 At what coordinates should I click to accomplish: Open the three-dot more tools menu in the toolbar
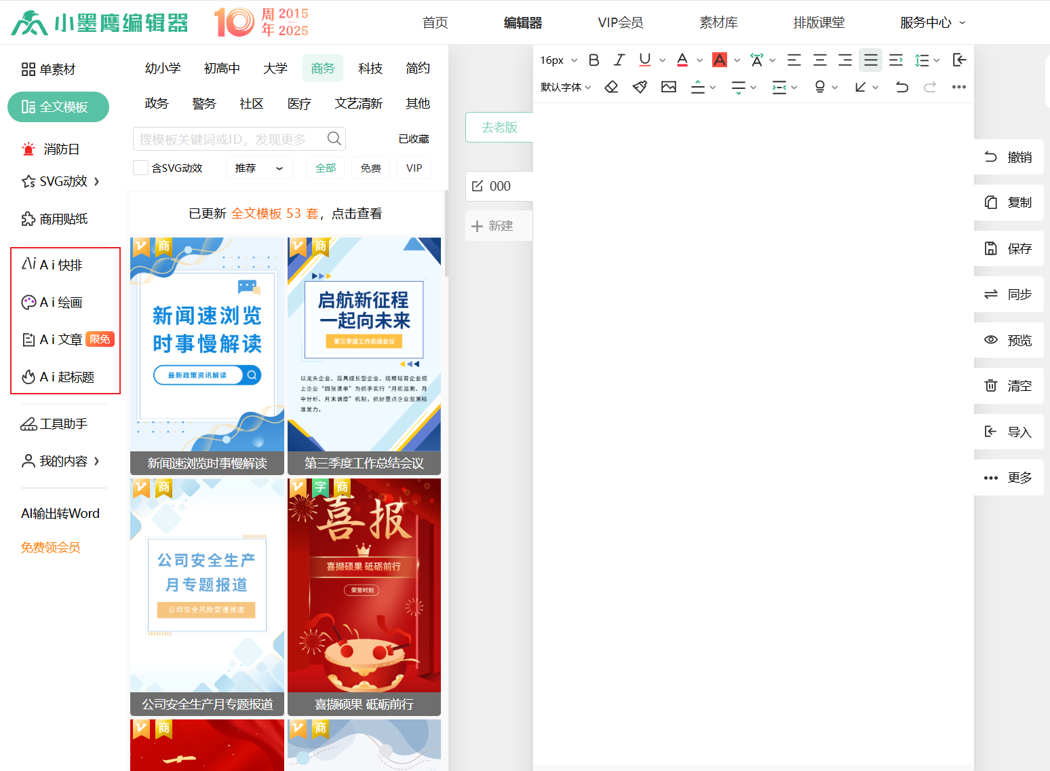click(x=958, y=87)
